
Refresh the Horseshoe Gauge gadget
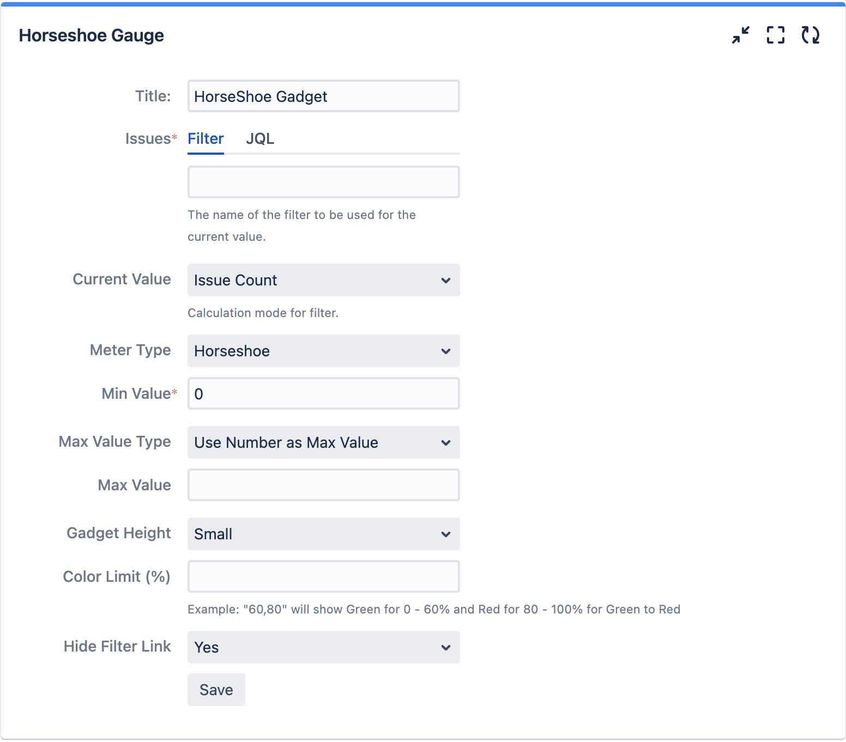tap(810, 35)
